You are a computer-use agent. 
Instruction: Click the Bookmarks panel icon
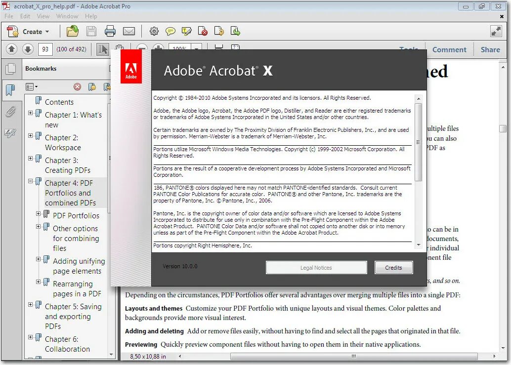[11, 90]
